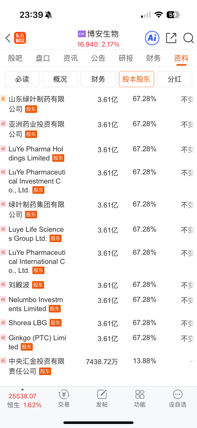
Task: Select the 分红 sub-tab button
Action: point(174,79)
